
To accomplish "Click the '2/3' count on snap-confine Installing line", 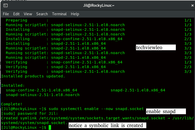I will click(188, 39).
